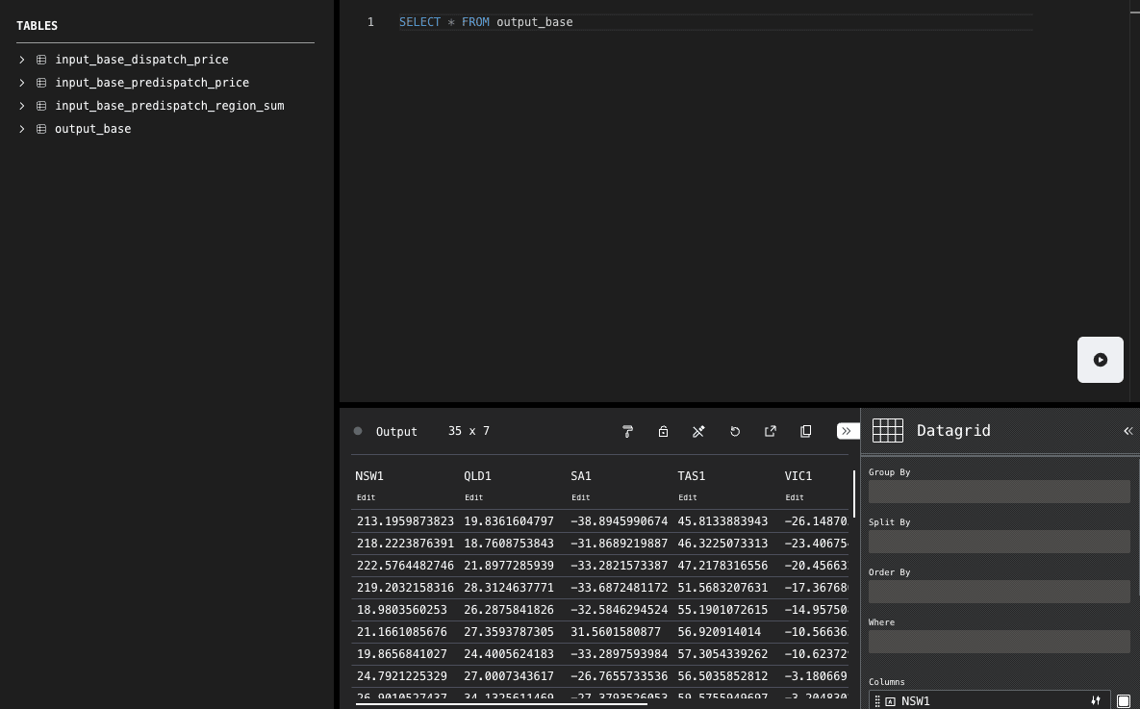This screenshot has height=709, width=1140.
Task: Open the edit tools icon in Output toolbar
Action: (698, 431)
